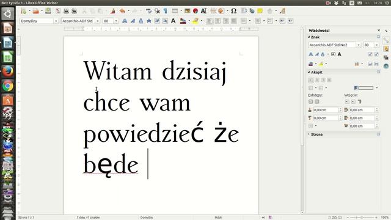Enable left alignment in formatting toolbar
Image resolution: width=391 pixels, height=220 pixels.
[210, 21]
